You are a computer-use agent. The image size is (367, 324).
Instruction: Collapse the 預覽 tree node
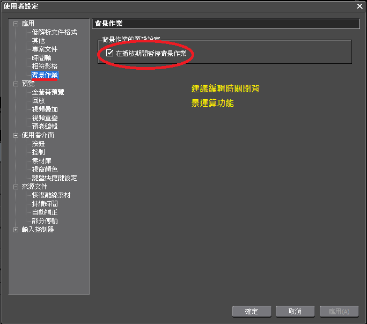click(x=16, y=84)
